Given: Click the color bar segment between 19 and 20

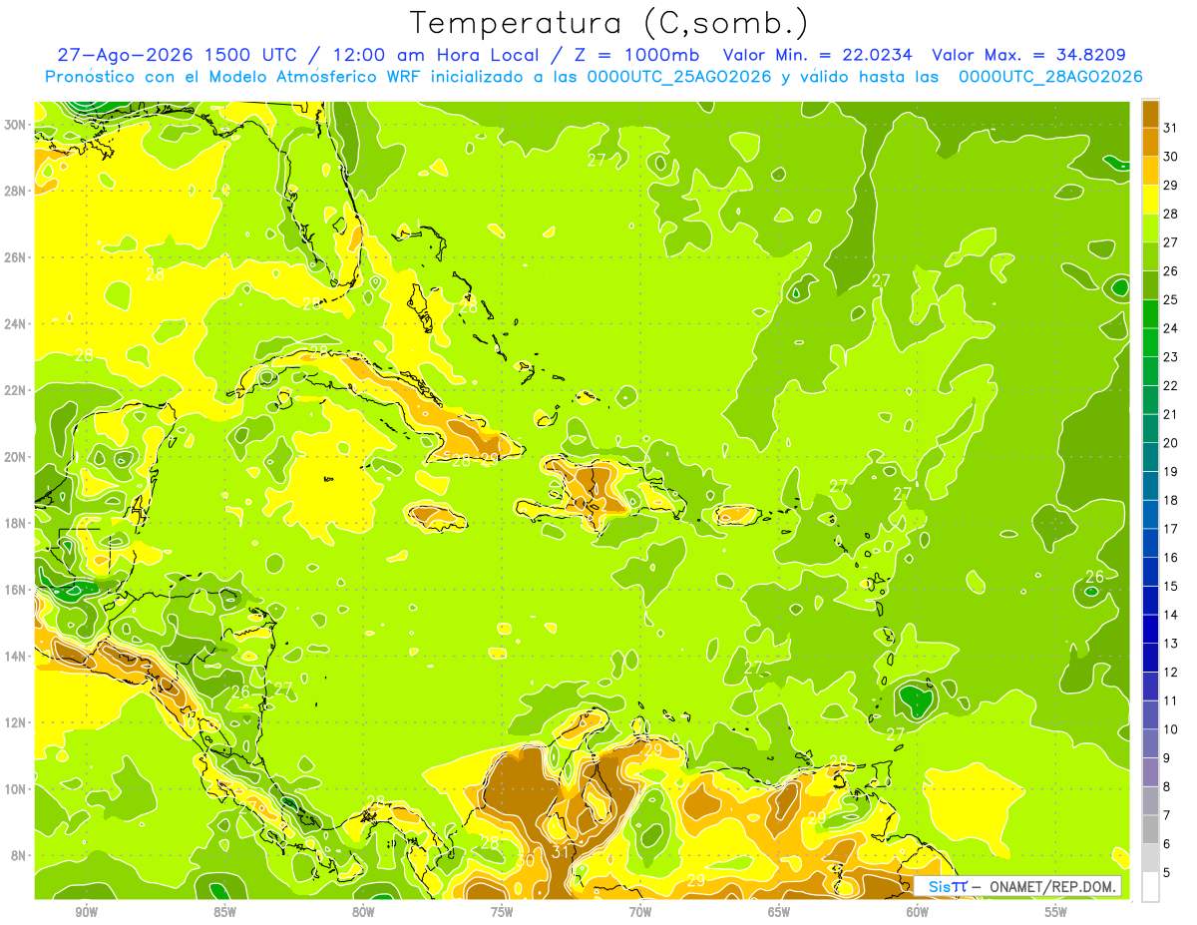Looking at the screenshot, I should 1150,457.
